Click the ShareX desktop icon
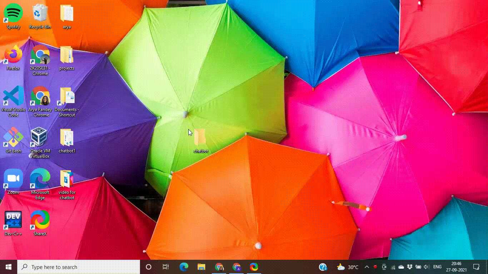The height and width of the screenshot is (274, 488). pos(40,223)
